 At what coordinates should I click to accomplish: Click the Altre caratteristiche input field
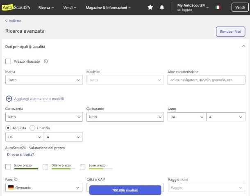[x=207, y=80]
